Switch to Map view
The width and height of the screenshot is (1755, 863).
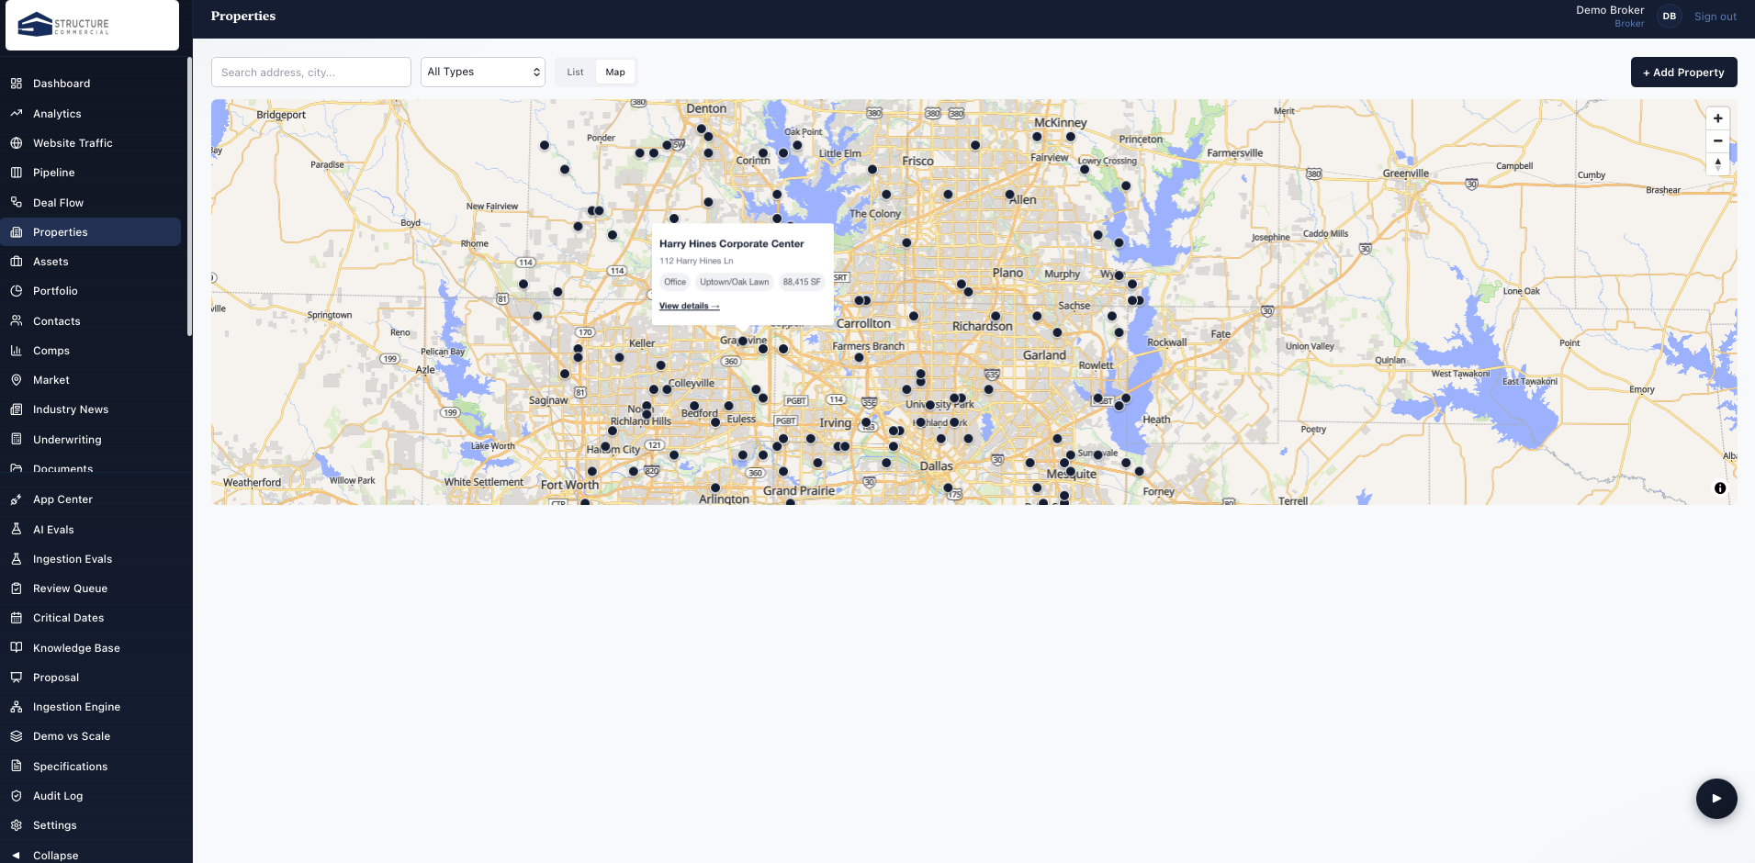point(615,72)
